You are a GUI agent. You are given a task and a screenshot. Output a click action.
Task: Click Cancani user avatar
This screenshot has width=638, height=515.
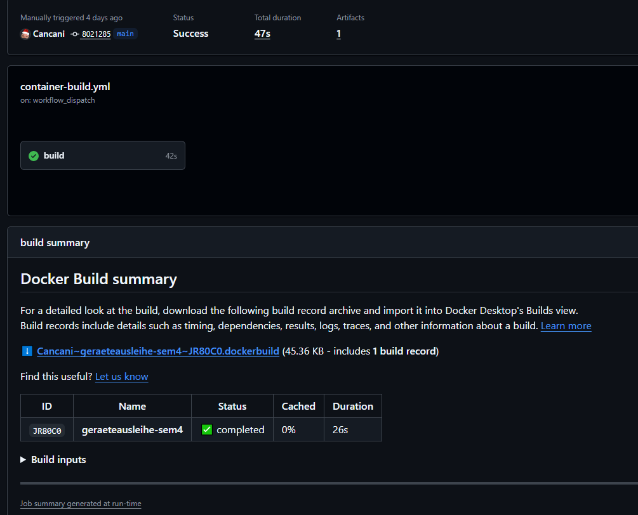(25, 34)
